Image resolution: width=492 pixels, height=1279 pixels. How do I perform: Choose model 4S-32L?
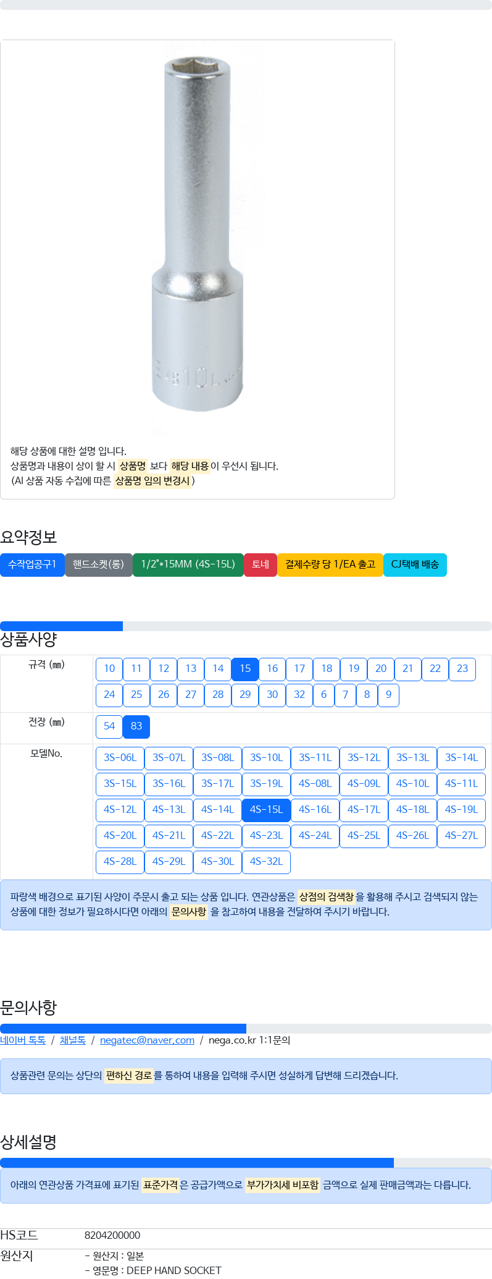(266, 862)
